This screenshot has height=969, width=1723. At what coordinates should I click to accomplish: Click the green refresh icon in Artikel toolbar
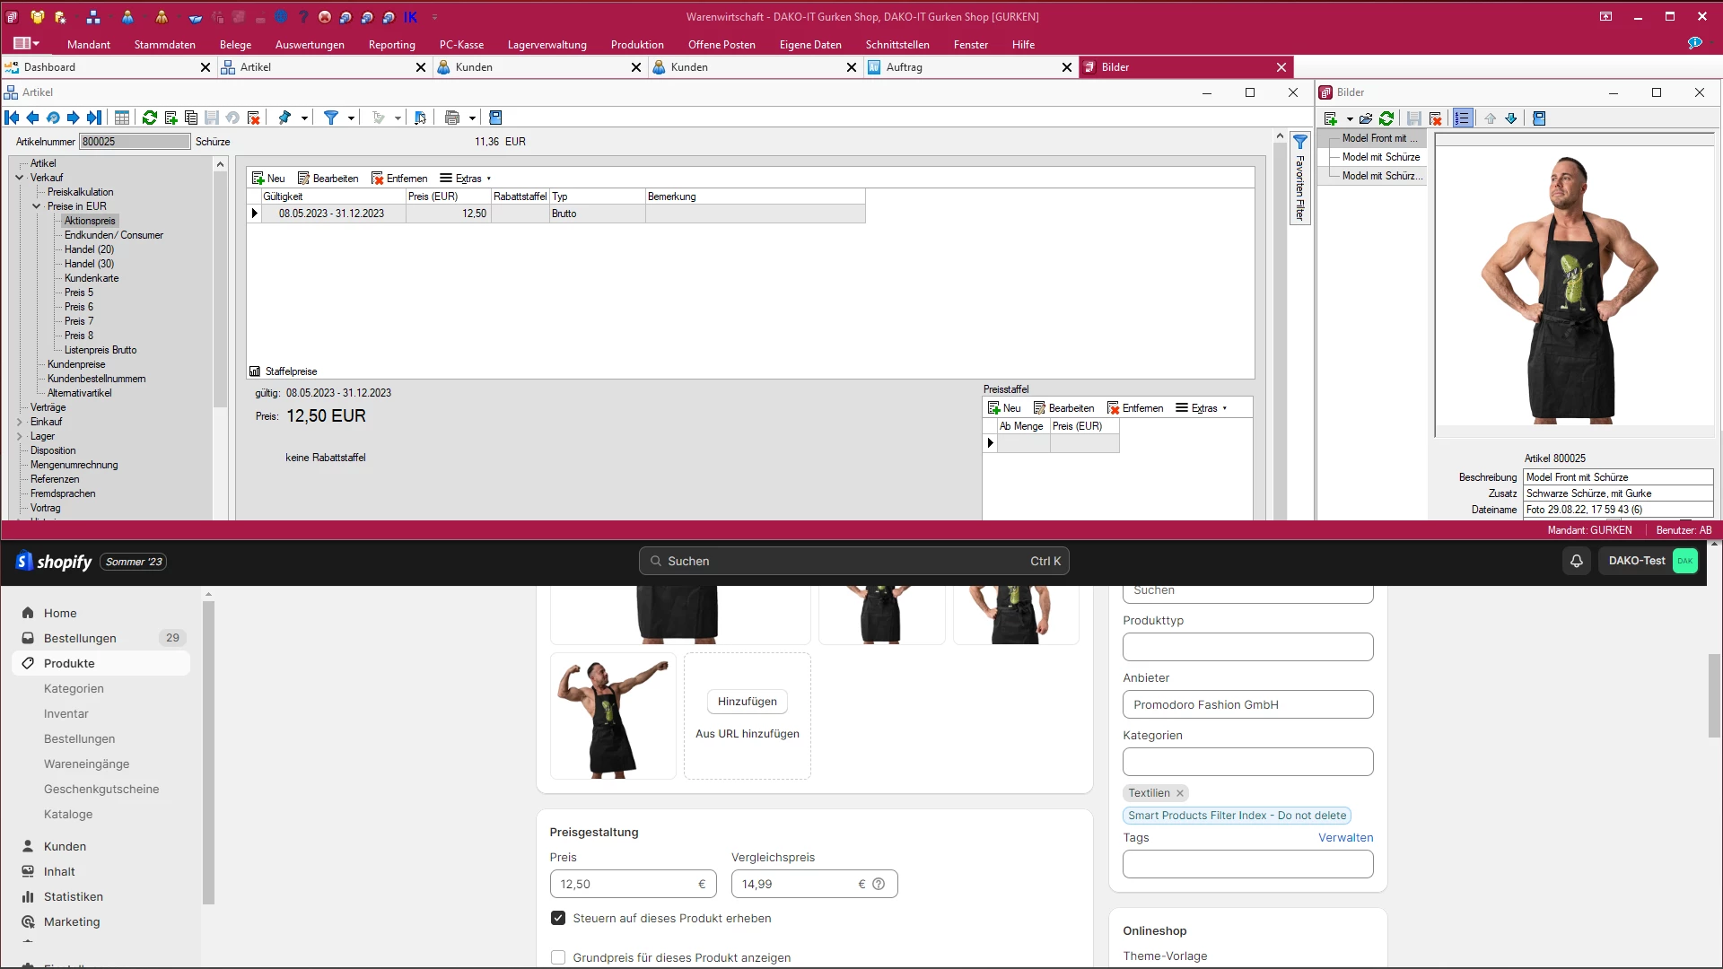coord(150,118)
